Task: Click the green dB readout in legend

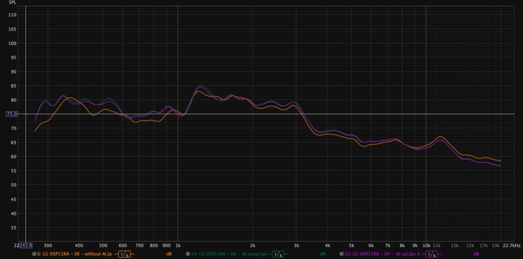Action: [323, 254]
